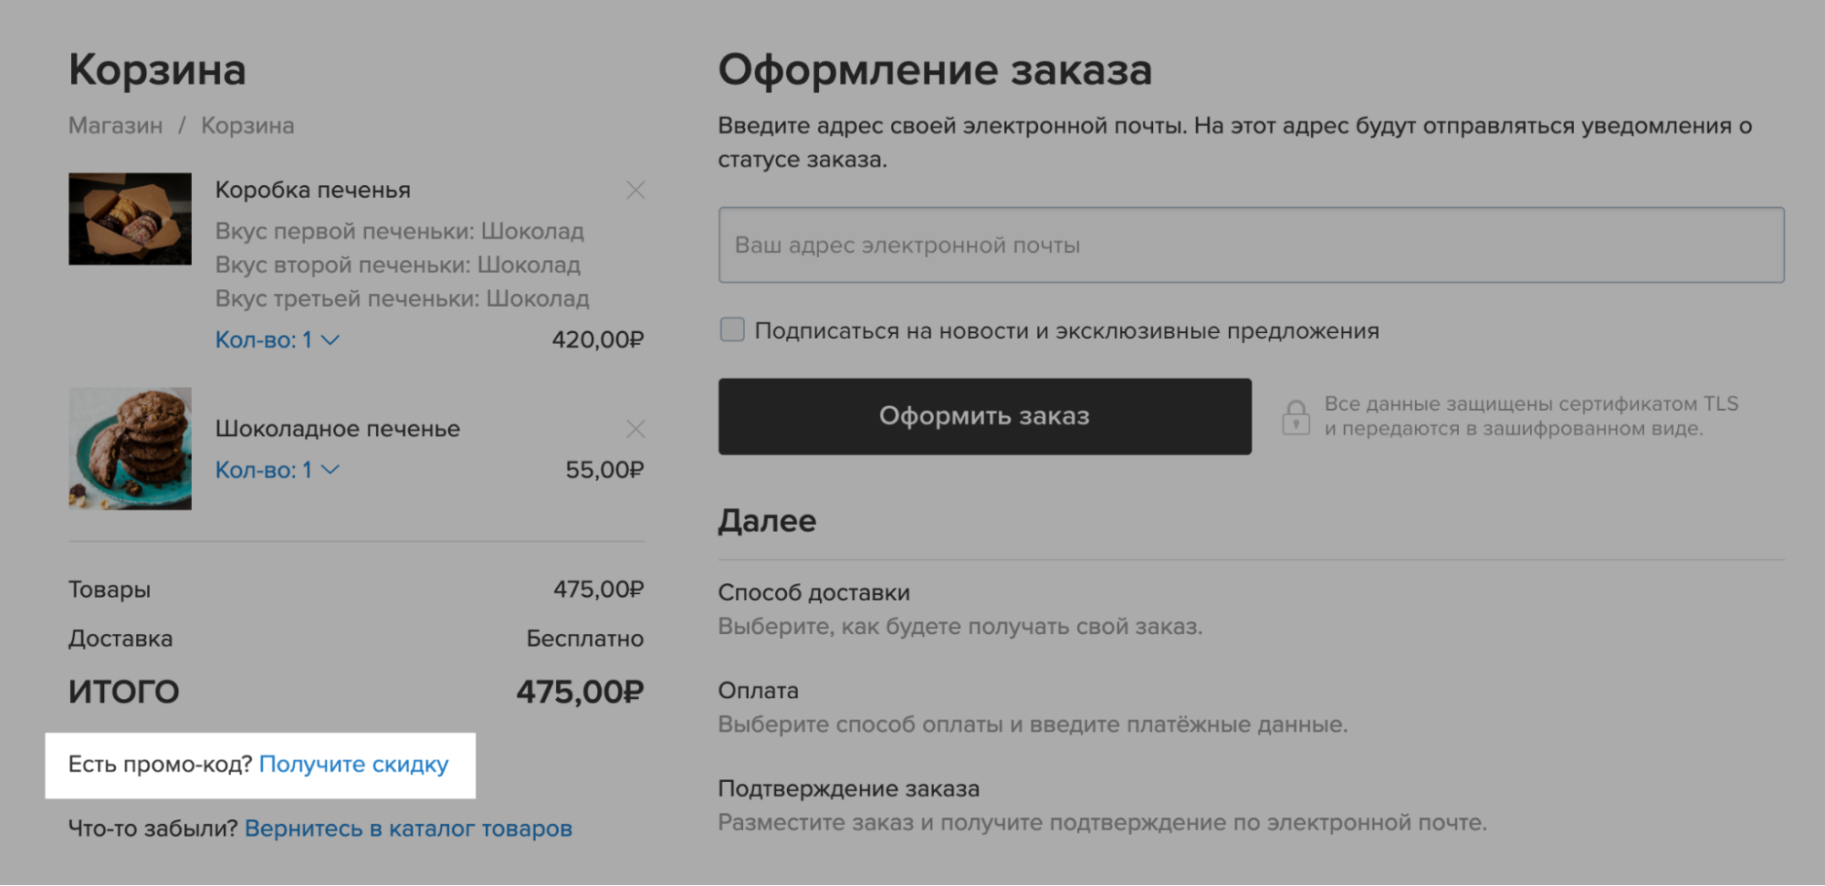The height and width of the screenshot is (886, 1825).
Task: Click the Оформить заказ button
Action: 984,416
